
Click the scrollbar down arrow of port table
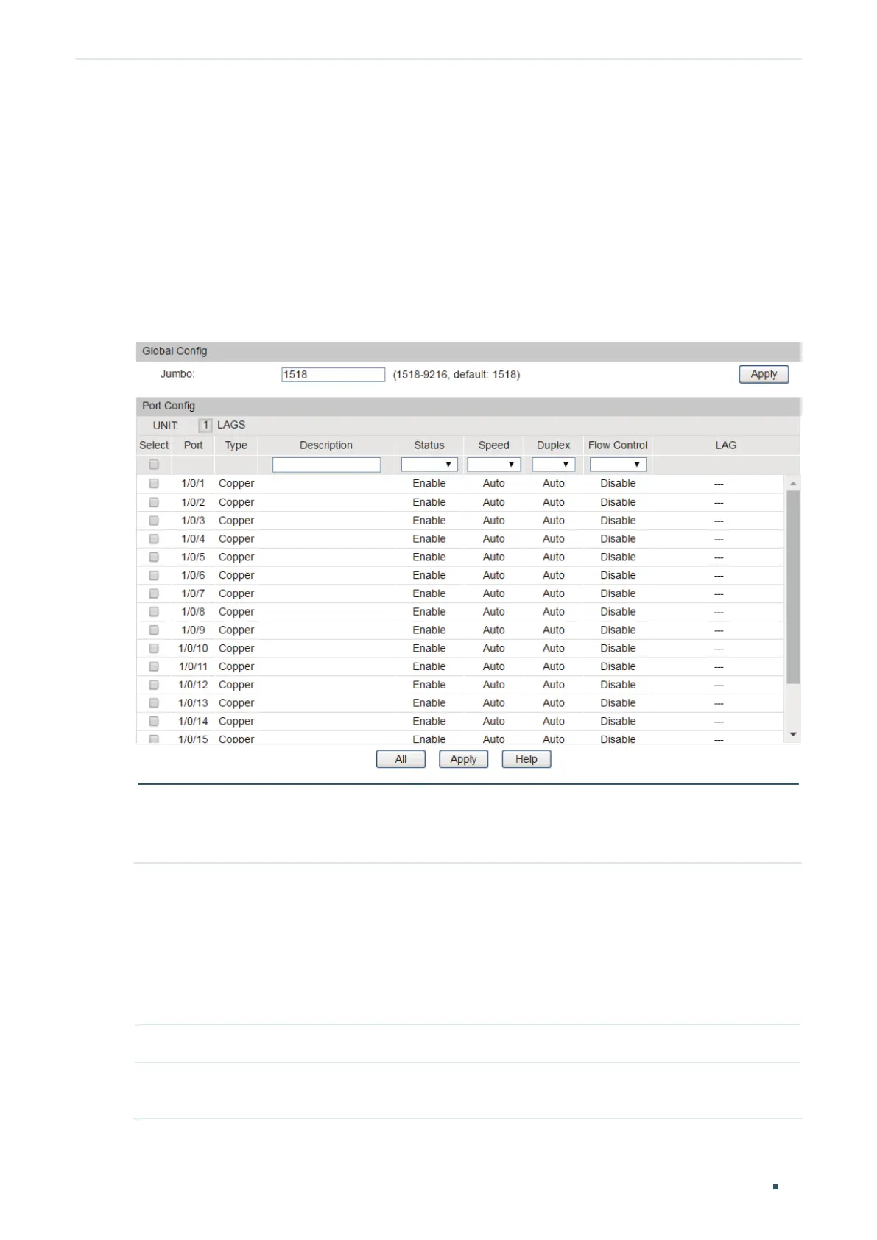pos(793,734)
